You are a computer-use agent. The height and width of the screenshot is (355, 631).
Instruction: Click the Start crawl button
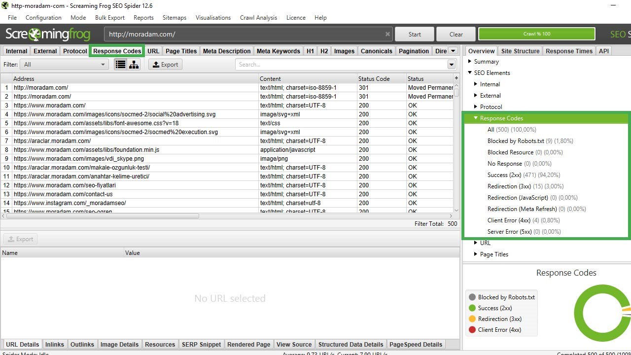pos(415,34)
